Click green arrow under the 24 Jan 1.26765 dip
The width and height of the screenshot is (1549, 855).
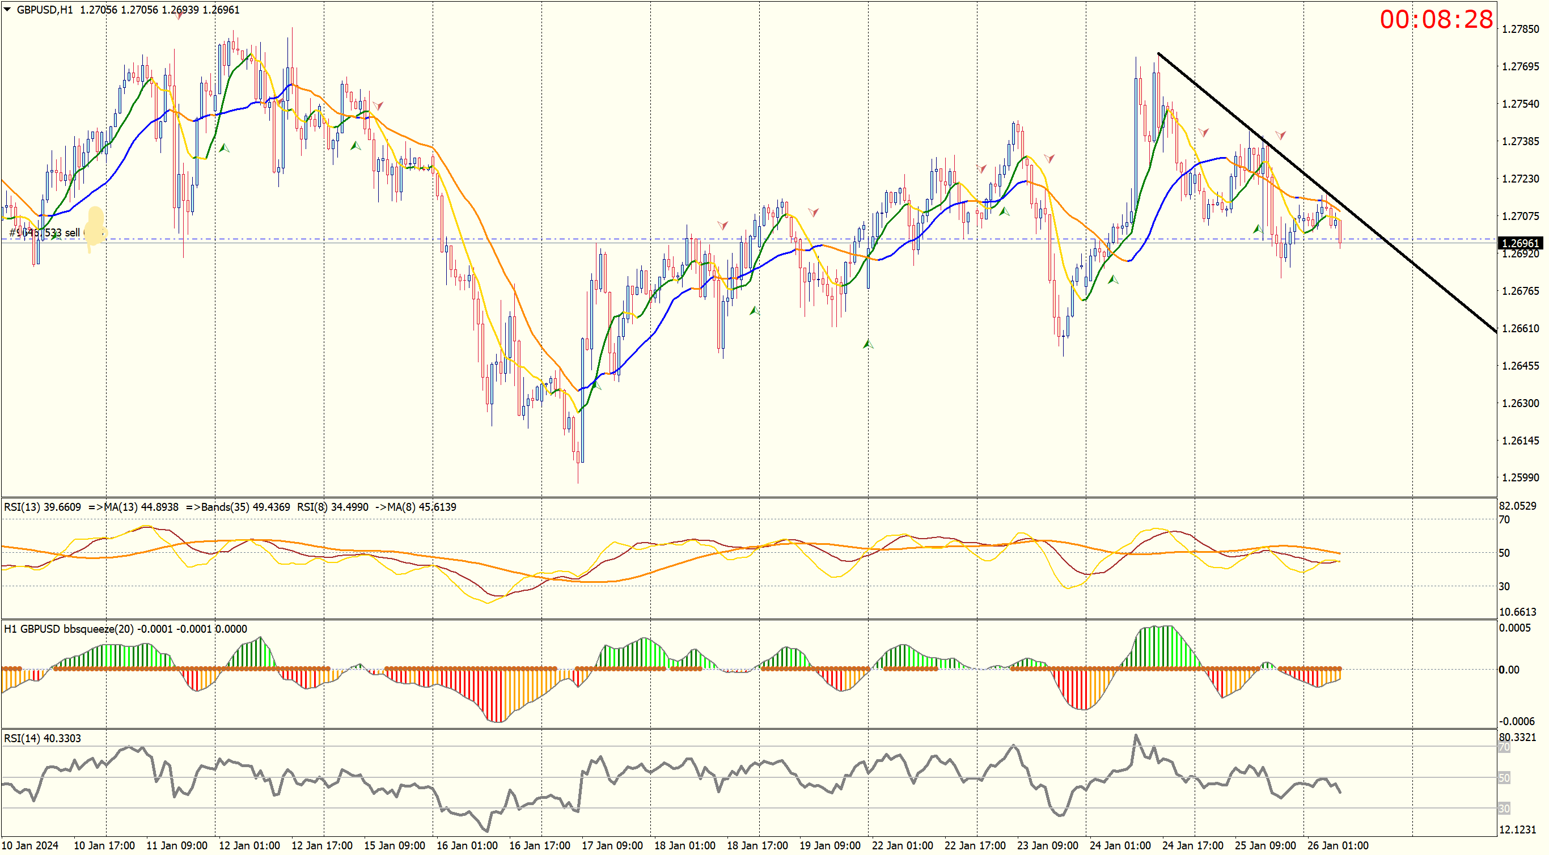(x=1113, y=280)
